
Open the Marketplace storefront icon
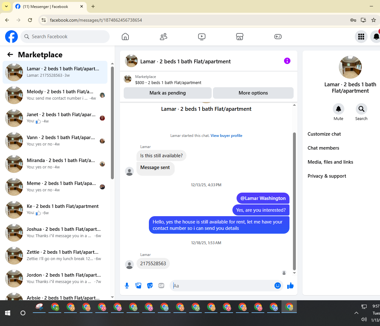coord(240,37)
